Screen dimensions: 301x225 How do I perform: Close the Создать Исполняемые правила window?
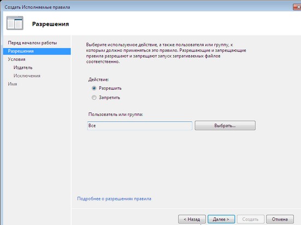click(297, 7)
